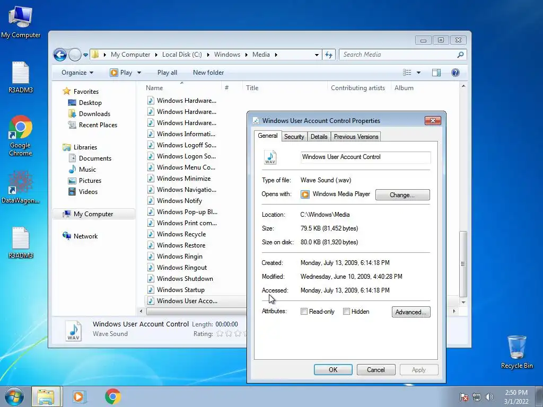Click New folder in the toolbar

tap(208, 73)
